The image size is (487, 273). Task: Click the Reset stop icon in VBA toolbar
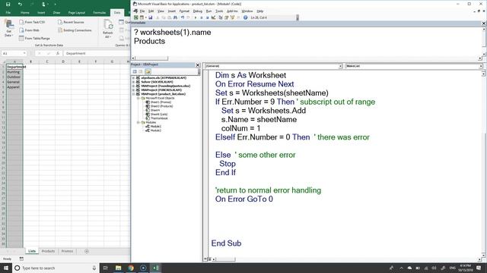tap(208, 17)
